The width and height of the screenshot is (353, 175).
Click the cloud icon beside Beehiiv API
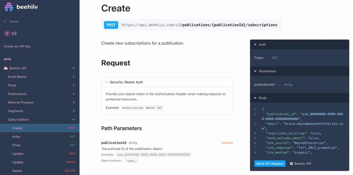tap(6, 68)
